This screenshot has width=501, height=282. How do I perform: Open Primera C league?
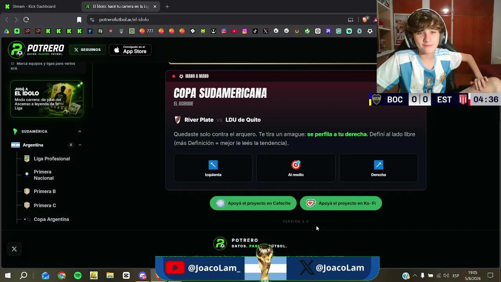pyautogui.click(x=45, y=206)
